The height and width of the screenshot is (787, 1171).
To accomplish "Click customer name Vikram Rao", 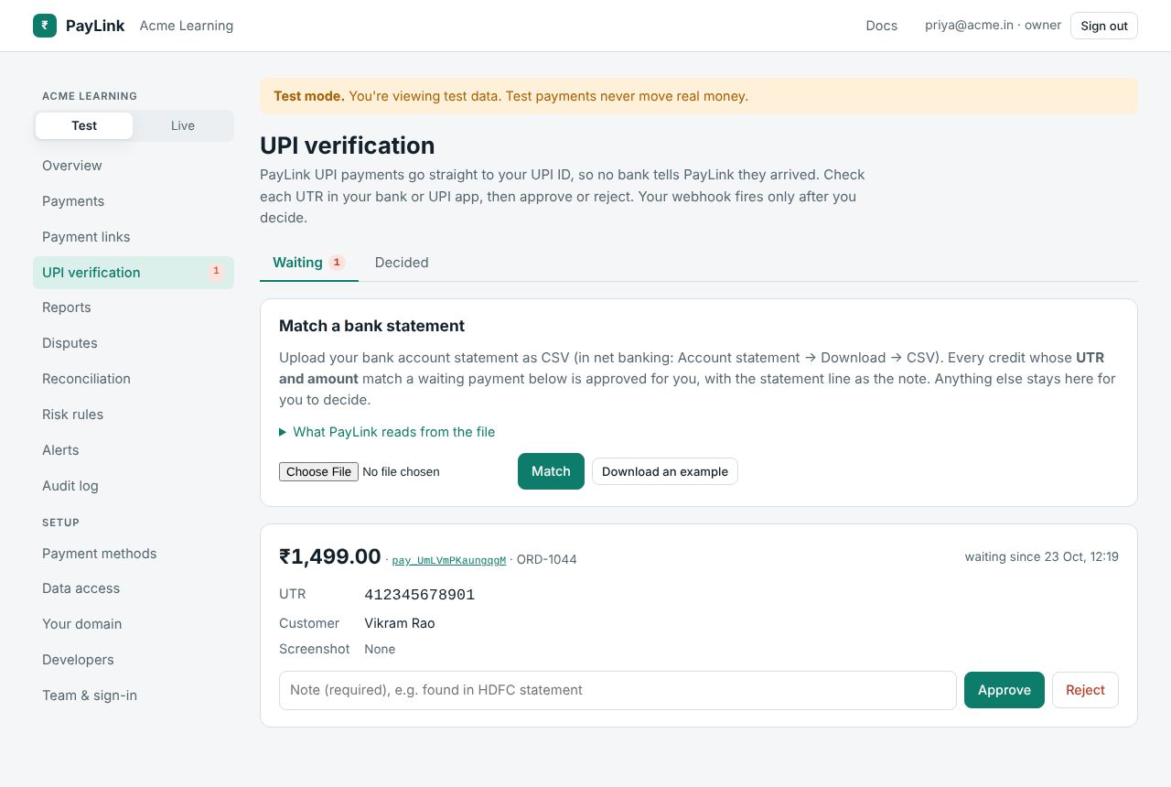I will pos(400,623).
